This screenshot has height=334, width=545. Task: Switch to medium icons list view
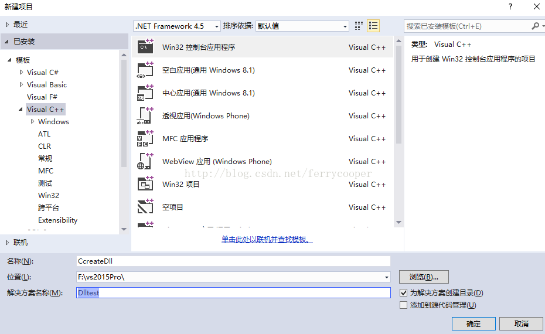[373, 26]
